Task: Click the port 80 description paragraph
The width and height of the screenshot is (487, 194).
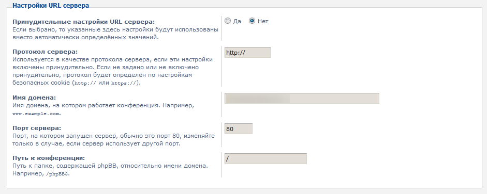Action: click(x=114, y=140)
